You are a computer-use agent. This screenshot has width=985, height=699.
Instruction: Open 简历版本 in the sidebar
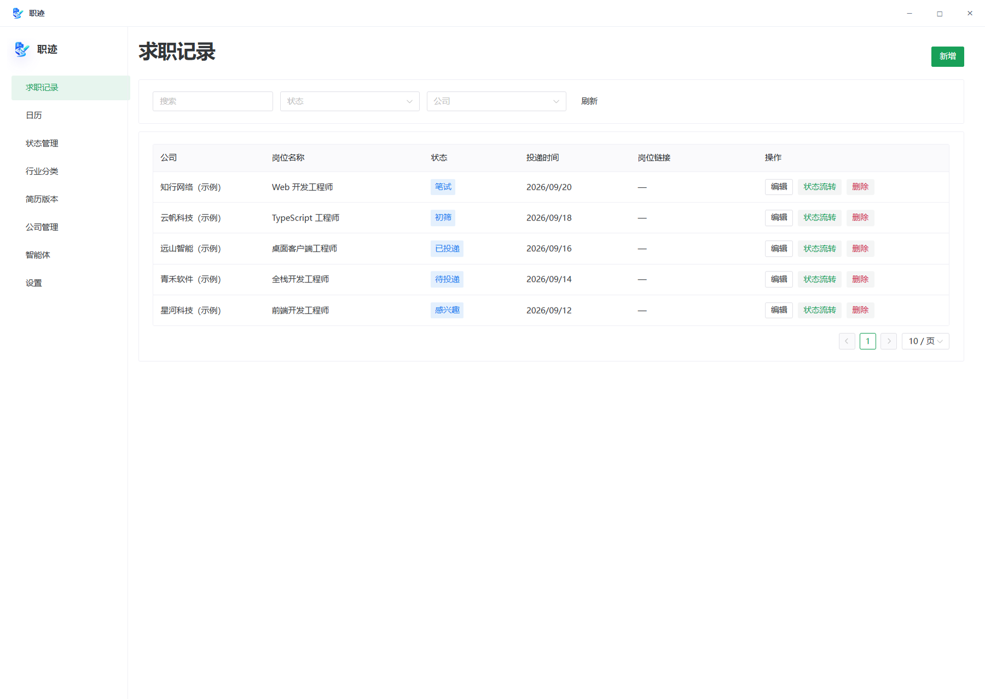(71, 199)
